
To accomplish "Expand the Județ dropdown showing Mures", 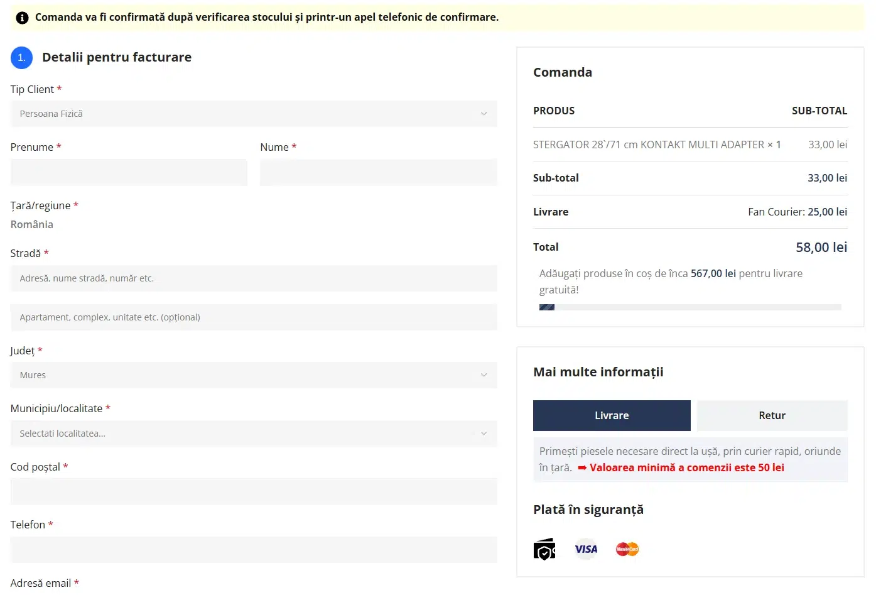I will coord(254,375).
